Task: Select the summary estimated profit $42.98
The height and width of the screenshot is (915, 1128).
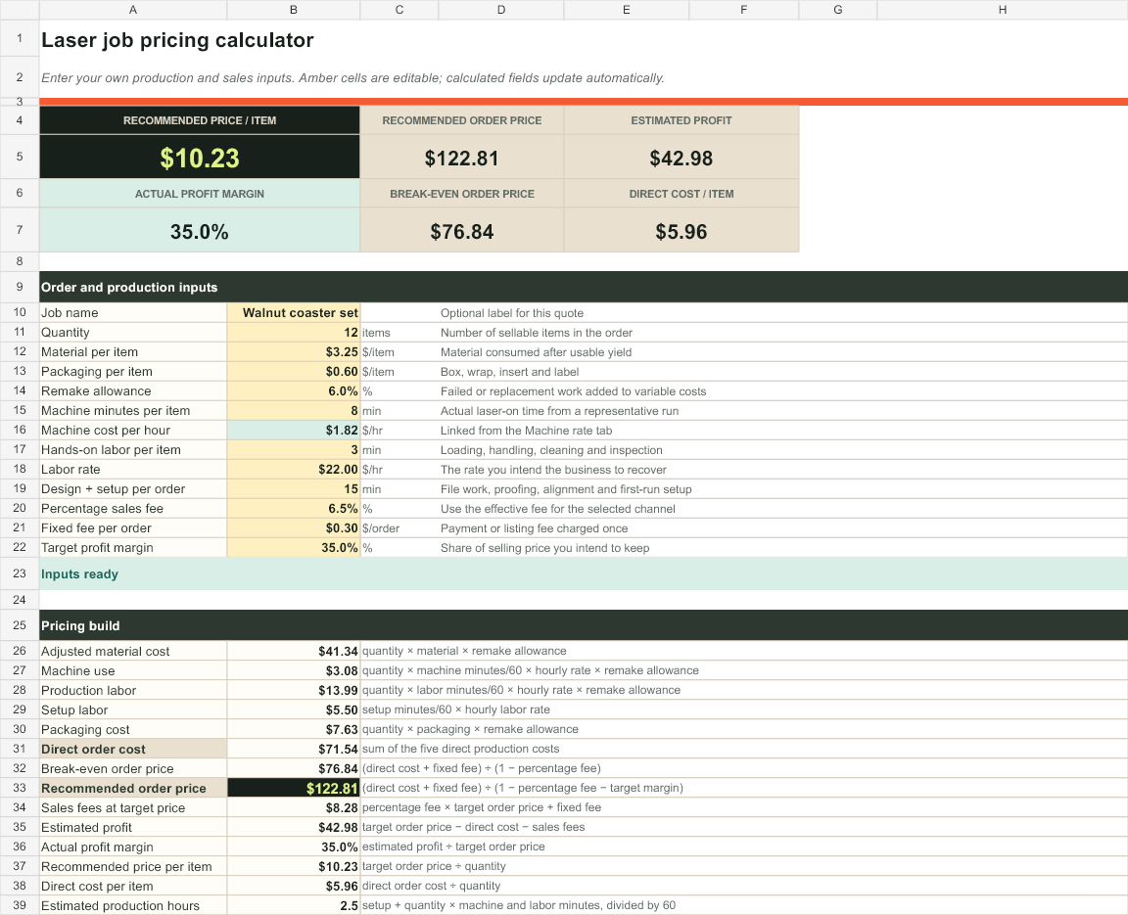Action: pos(681,158)
